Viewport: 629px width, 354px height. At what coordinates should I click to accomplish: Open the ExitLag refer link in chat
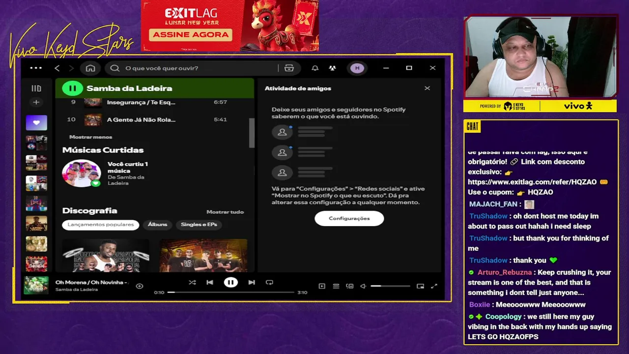tap(532, 182)
